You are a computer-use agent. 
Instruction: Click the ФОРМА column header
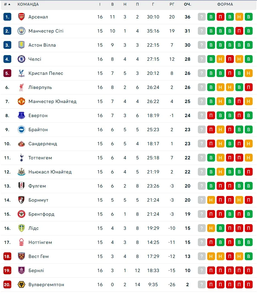(x=225, y=4)
